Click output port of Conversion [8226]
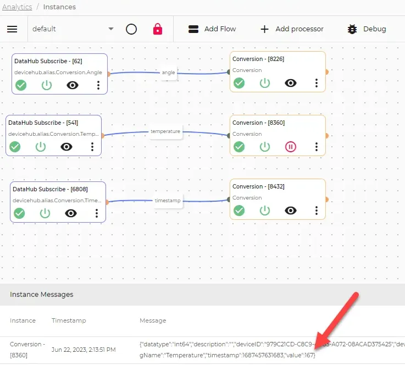Viewport: 405px width, 365px height. pos(327,72)
